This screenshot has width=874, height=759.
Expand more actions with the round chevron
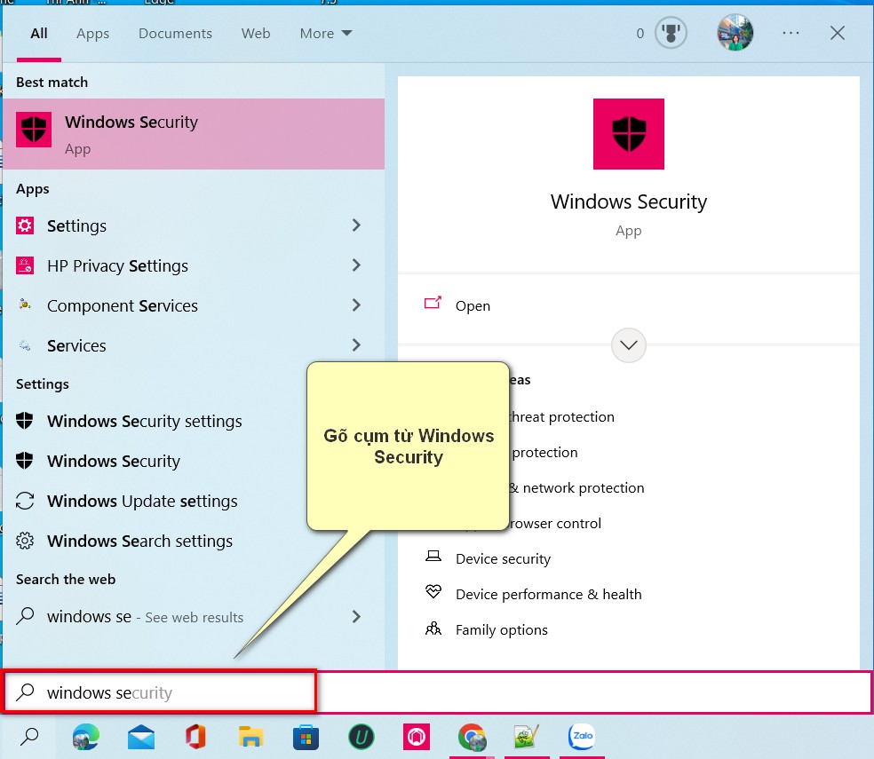point(628,345)
